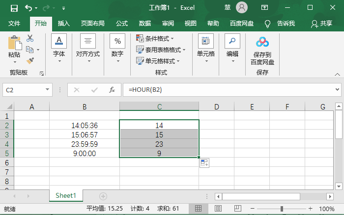Image resolution: width=344 pixels, height=215 pixels.
Task: Open the 百度网盘 ribbon tab
Action: click(x=242, y=23)
